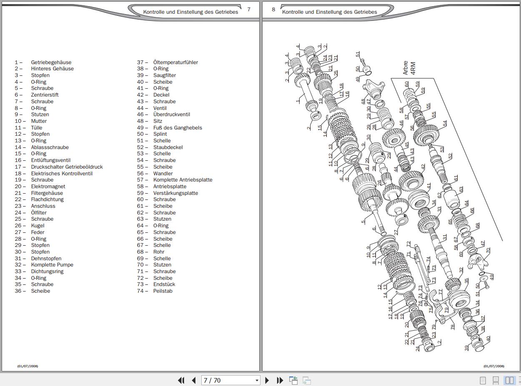Click the legend entry 'Anschluss'

click(43, 206)
